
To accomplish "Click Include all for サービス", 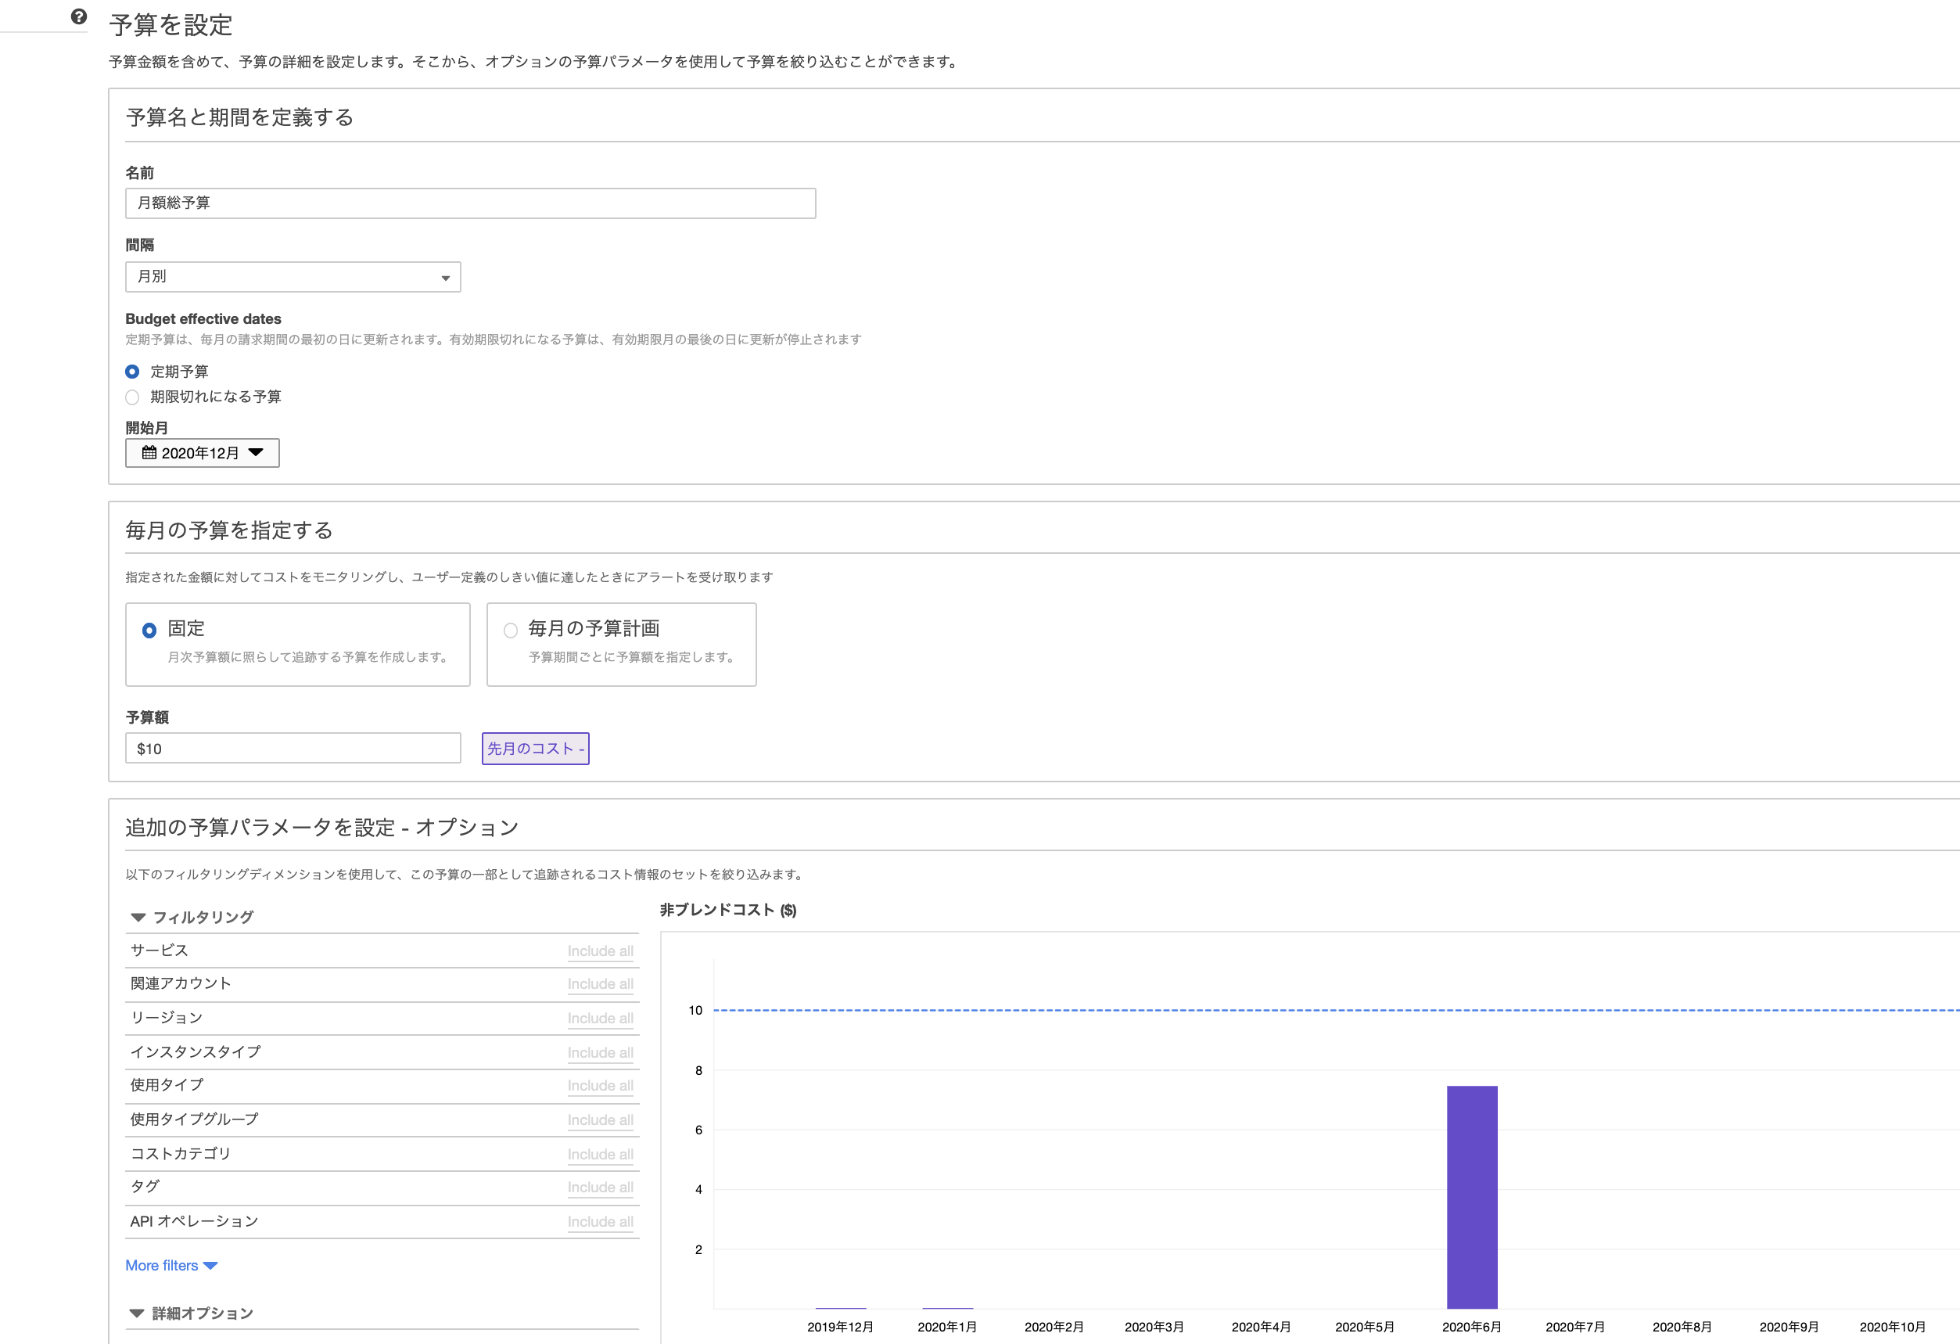I will (x=600, y=951).
